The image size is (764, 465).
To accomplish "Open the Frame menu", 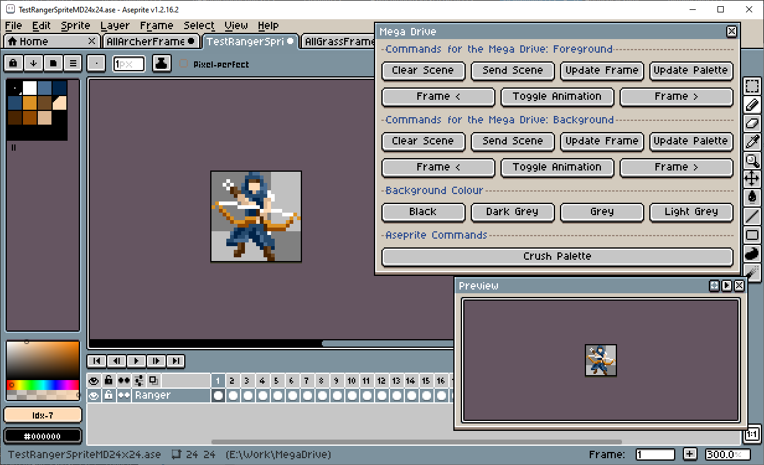I will pos(156,25).
